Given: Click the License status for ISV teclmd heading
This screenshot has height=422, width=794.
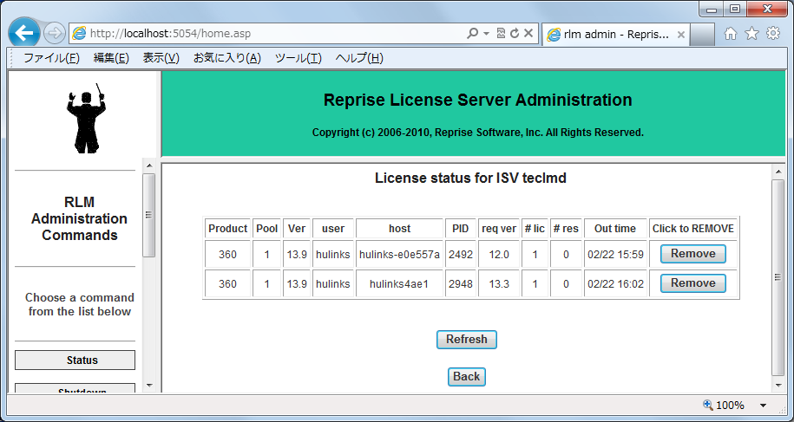Looking at the screenshot, I should pyautogui.click(x=470, y=178).
